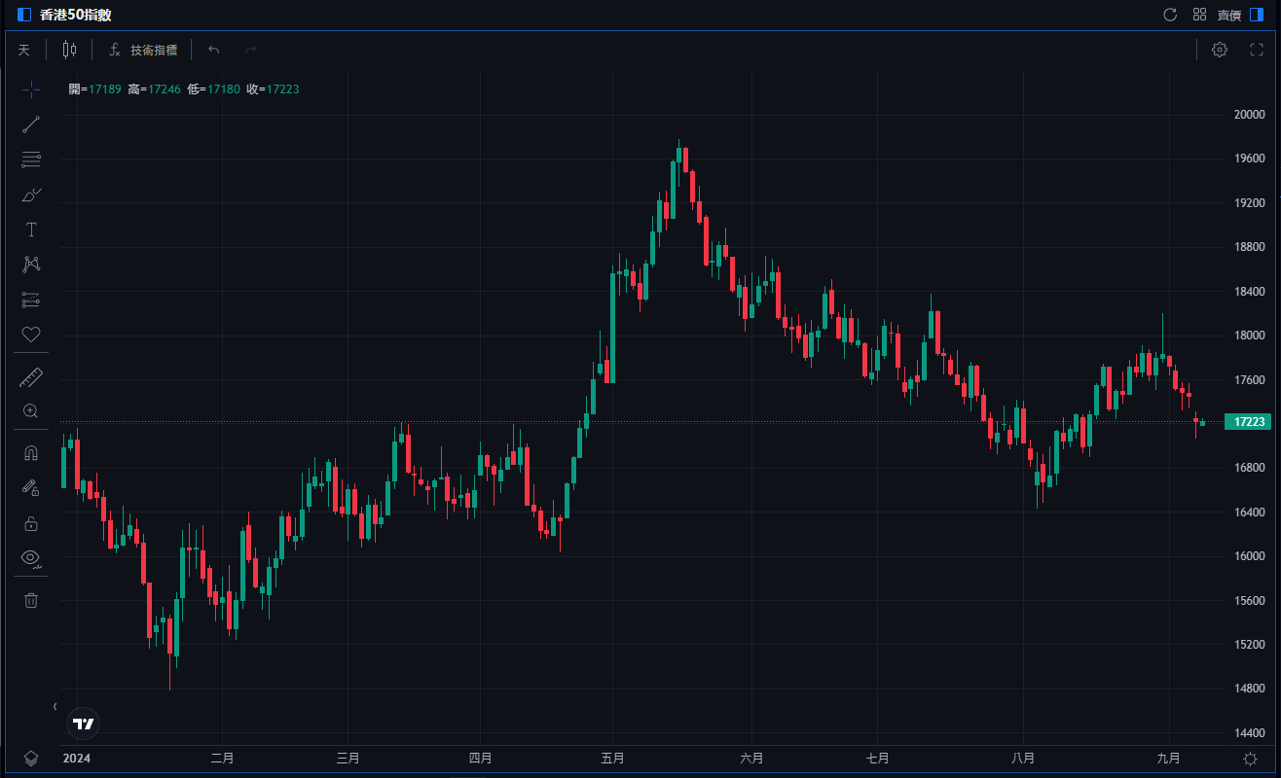The width and height of the screenshot is (1281, 778).
Task: Select the forecast position tool
Action: pos(31,300)
